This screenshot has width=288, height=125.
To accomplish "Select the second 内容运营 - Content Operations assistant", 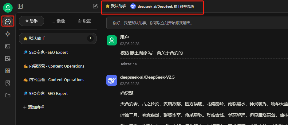I will point(58,80).
